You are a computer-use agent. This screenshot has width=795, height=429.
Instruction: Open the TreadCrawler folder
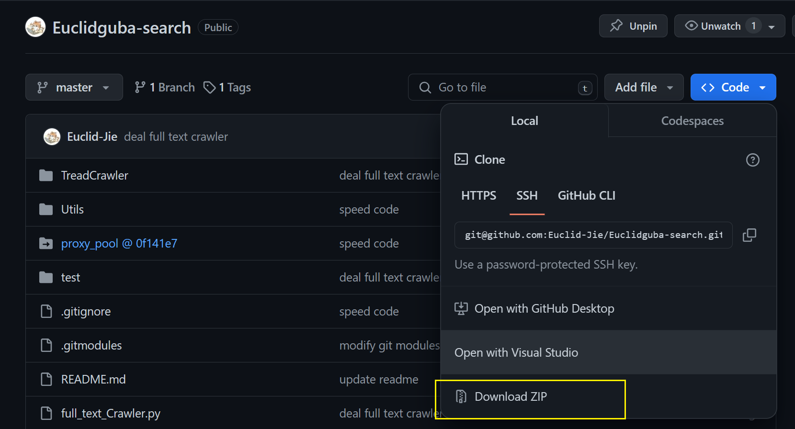click(x=94, y=175)
